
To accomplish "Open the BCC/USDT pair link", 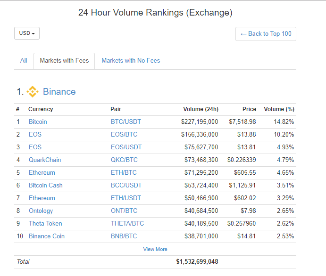I will click(126, 185).
